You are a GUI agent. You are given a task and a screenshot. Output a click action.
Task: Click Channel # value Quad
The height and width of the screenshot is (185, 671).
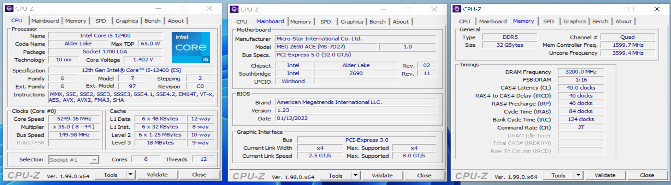click(628, 37)
